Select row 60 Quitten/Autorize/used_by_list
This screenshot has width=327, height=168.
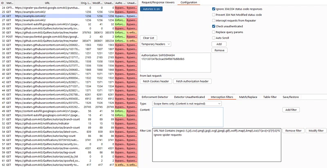pyautogui.click(x=69, y=157)
